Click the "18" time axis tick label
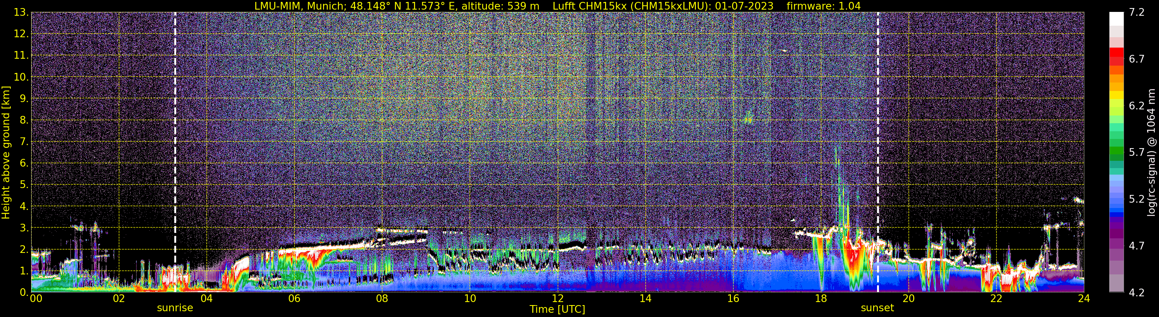Image resolution: width=1159 pixels, height=317 pixels. pyautogui.click(x=820, y=299)
